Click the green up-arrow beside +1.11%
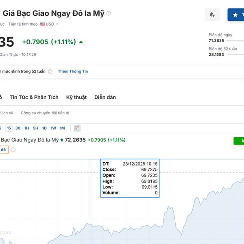Image resolution: width=244 pixels, height=244 pixels. tap(81, 42)
